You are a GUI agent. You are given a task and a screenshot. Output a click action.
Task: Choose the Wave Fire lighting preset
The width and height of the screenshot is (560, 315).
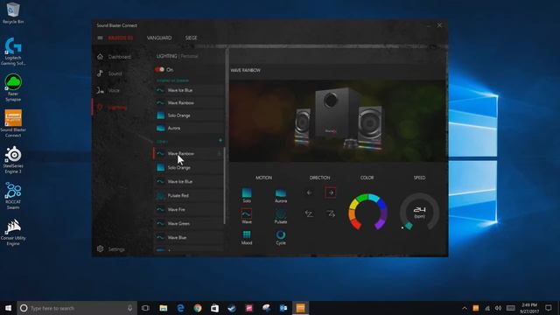coord(189,209)
